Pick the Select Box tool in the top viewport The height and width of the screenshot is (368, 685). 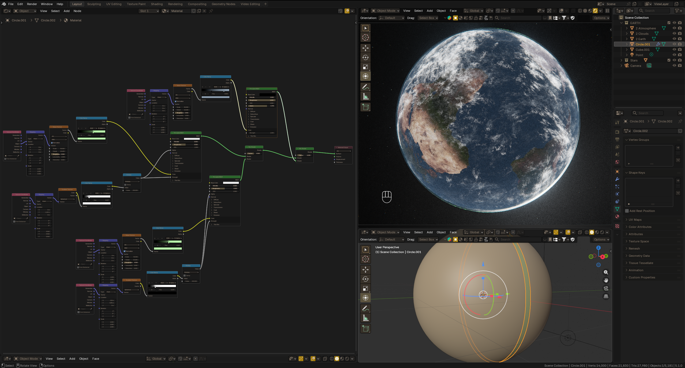365,28
